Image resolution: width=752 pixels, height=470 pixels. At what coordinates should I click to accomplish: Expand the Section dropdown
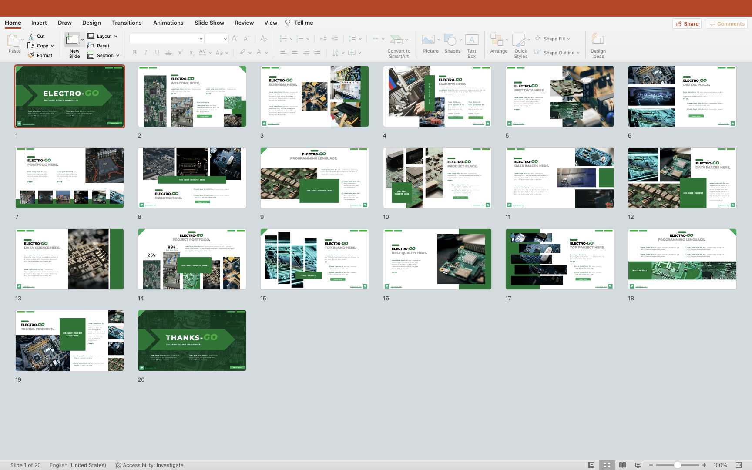pyautogui.click(x=117, y=56)
